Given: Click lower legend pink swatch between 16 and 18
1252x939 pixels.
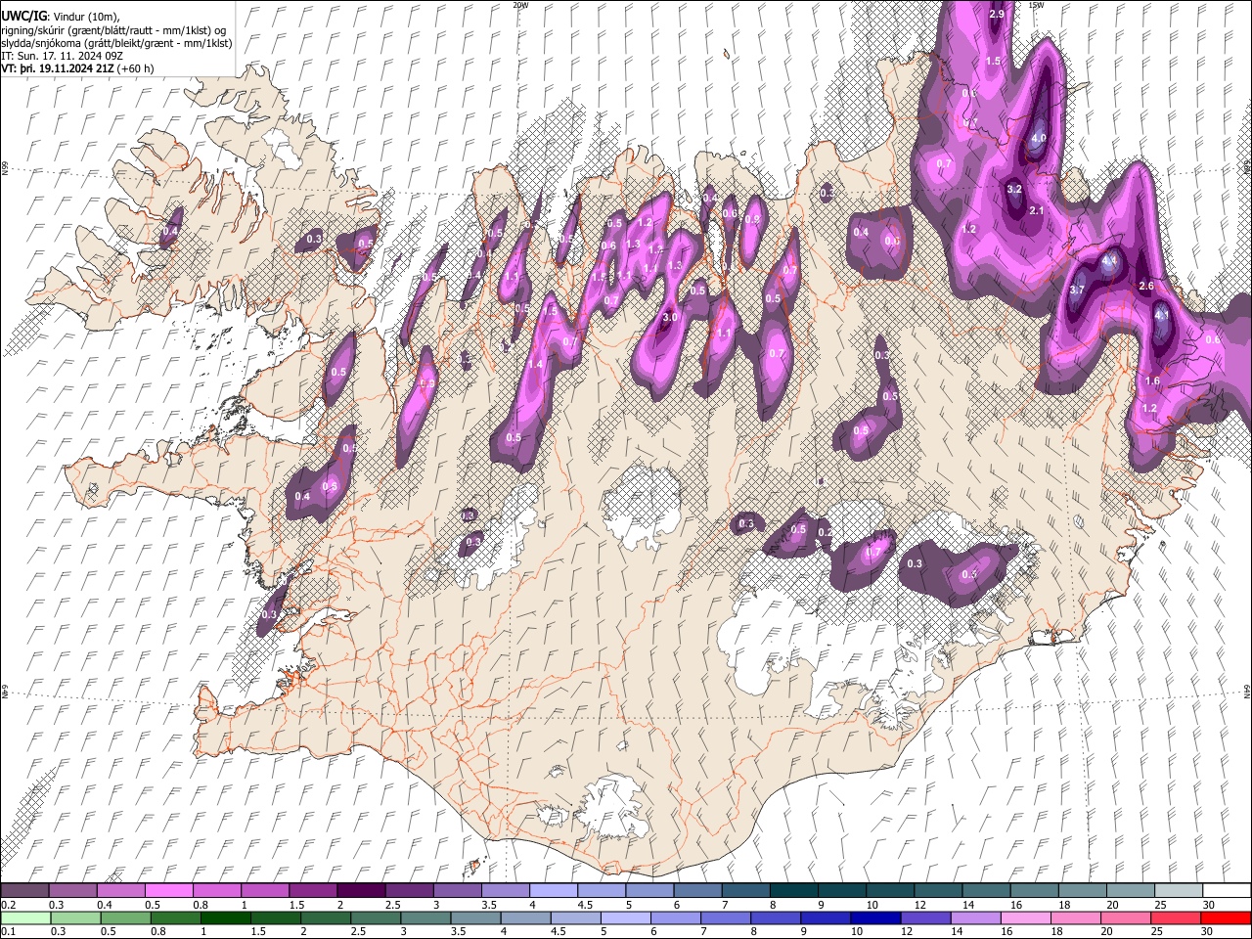Looking at the screenshot, I should pos(1027,917).
